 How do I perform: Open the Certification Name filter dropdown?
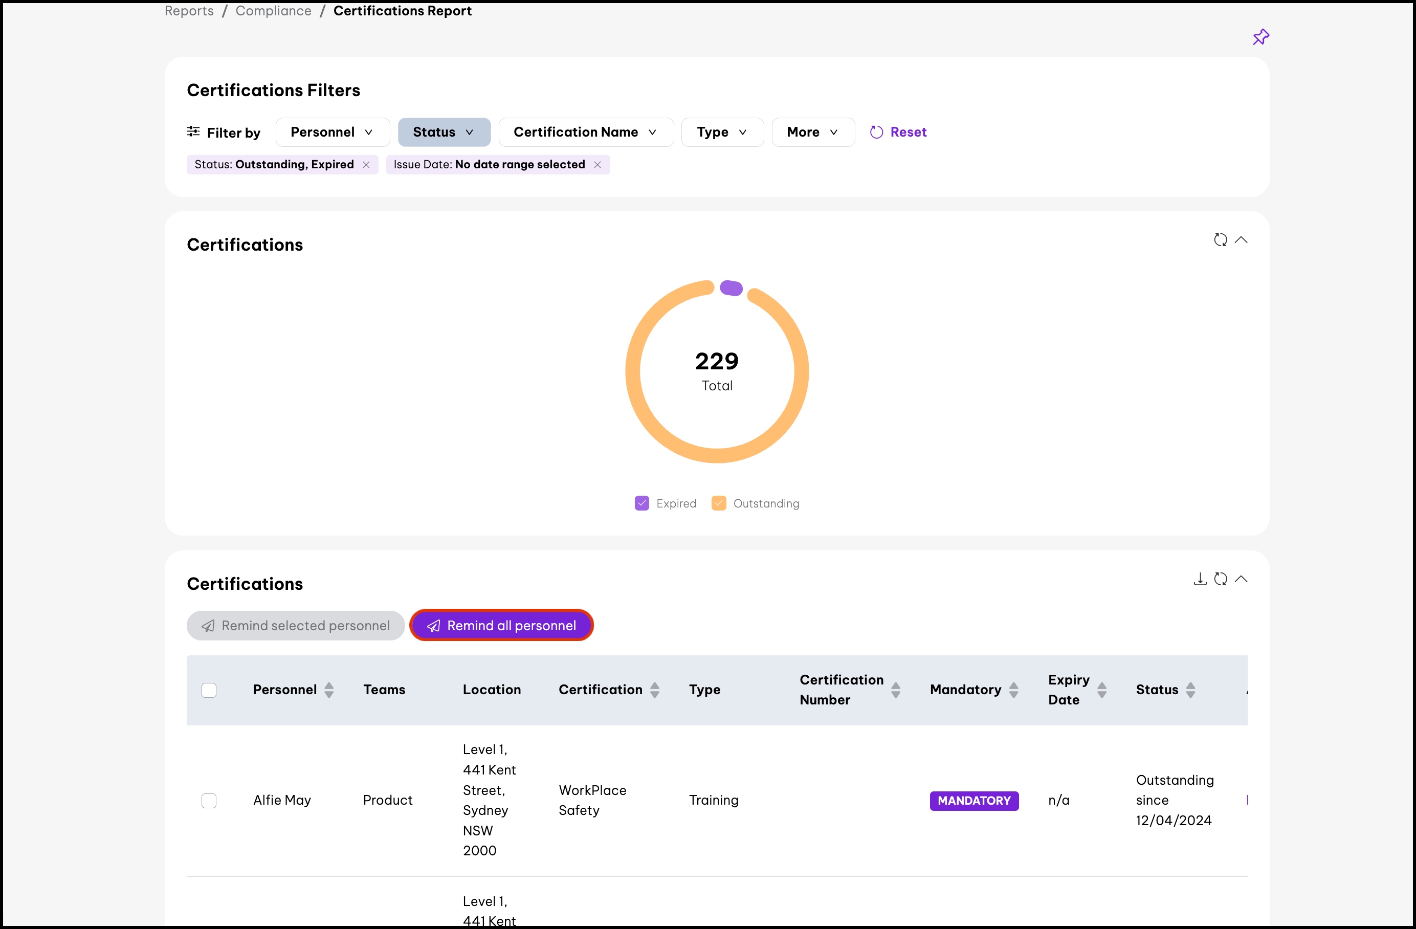pos(585,132)
